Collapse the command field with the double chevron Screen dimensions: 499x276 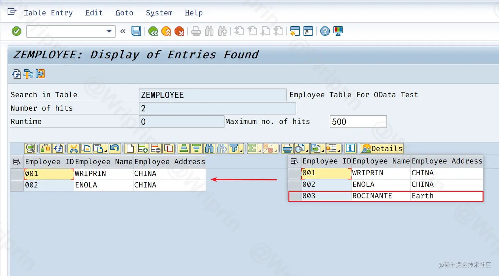[123, 31]
